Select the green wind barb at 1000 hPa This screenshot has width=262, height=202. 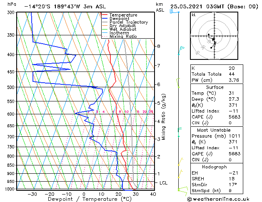[183, 191]
